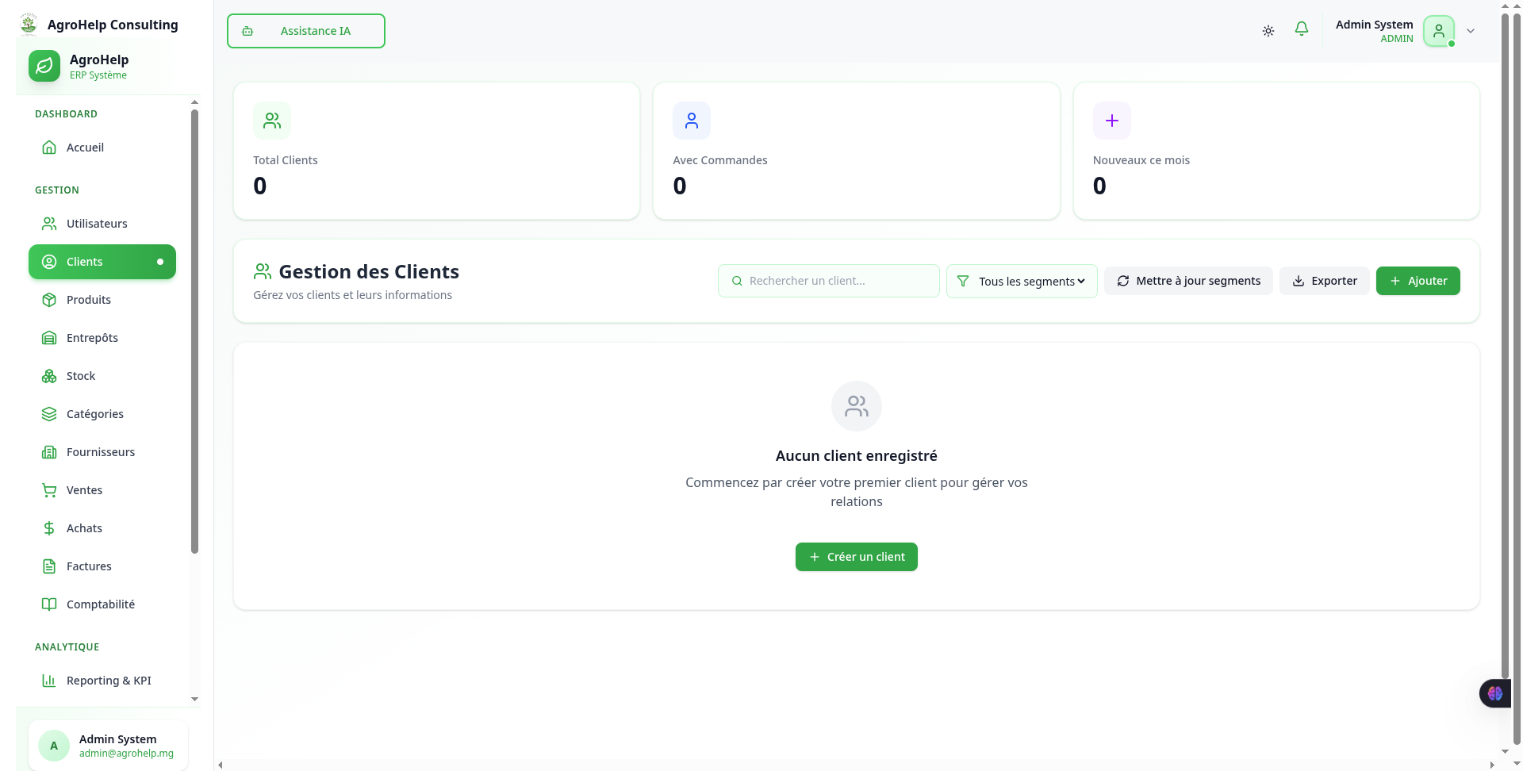Click the sidebar scroll down arrow
1523x771 pixels.
pos(194,700)
